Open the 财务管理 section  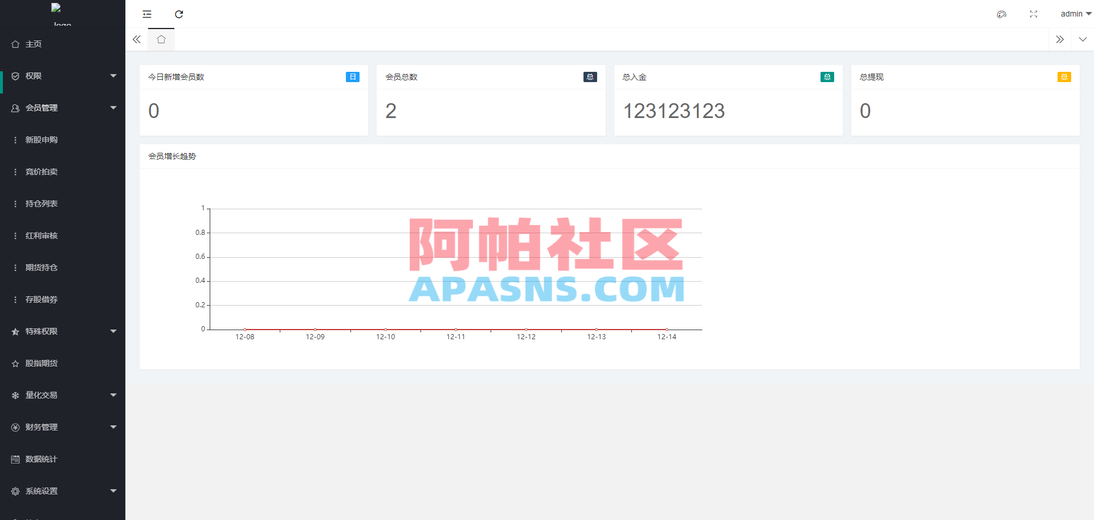[42, 427]
